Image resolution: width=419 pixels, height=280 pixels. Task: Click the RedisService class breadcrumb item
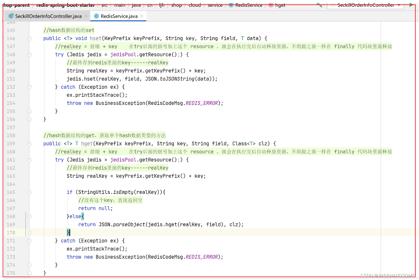click(249, 5)
